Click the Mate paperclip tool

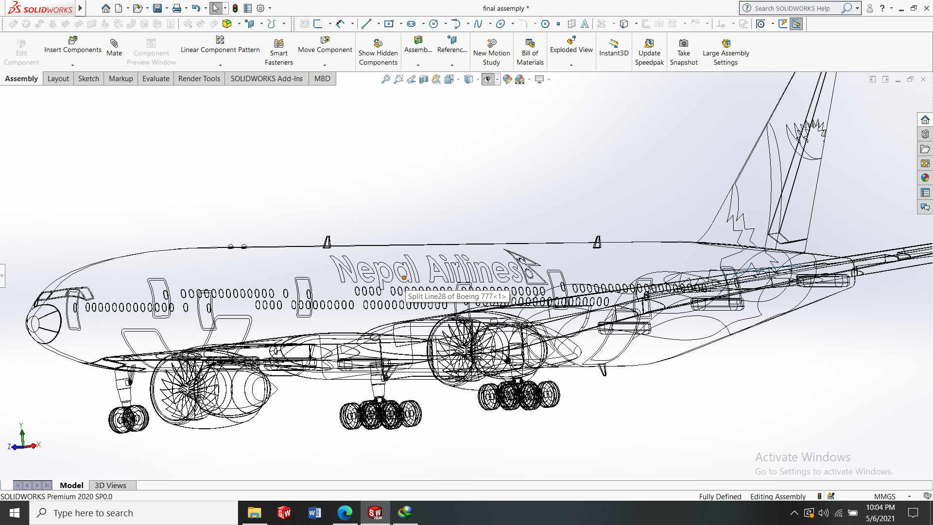114,48
